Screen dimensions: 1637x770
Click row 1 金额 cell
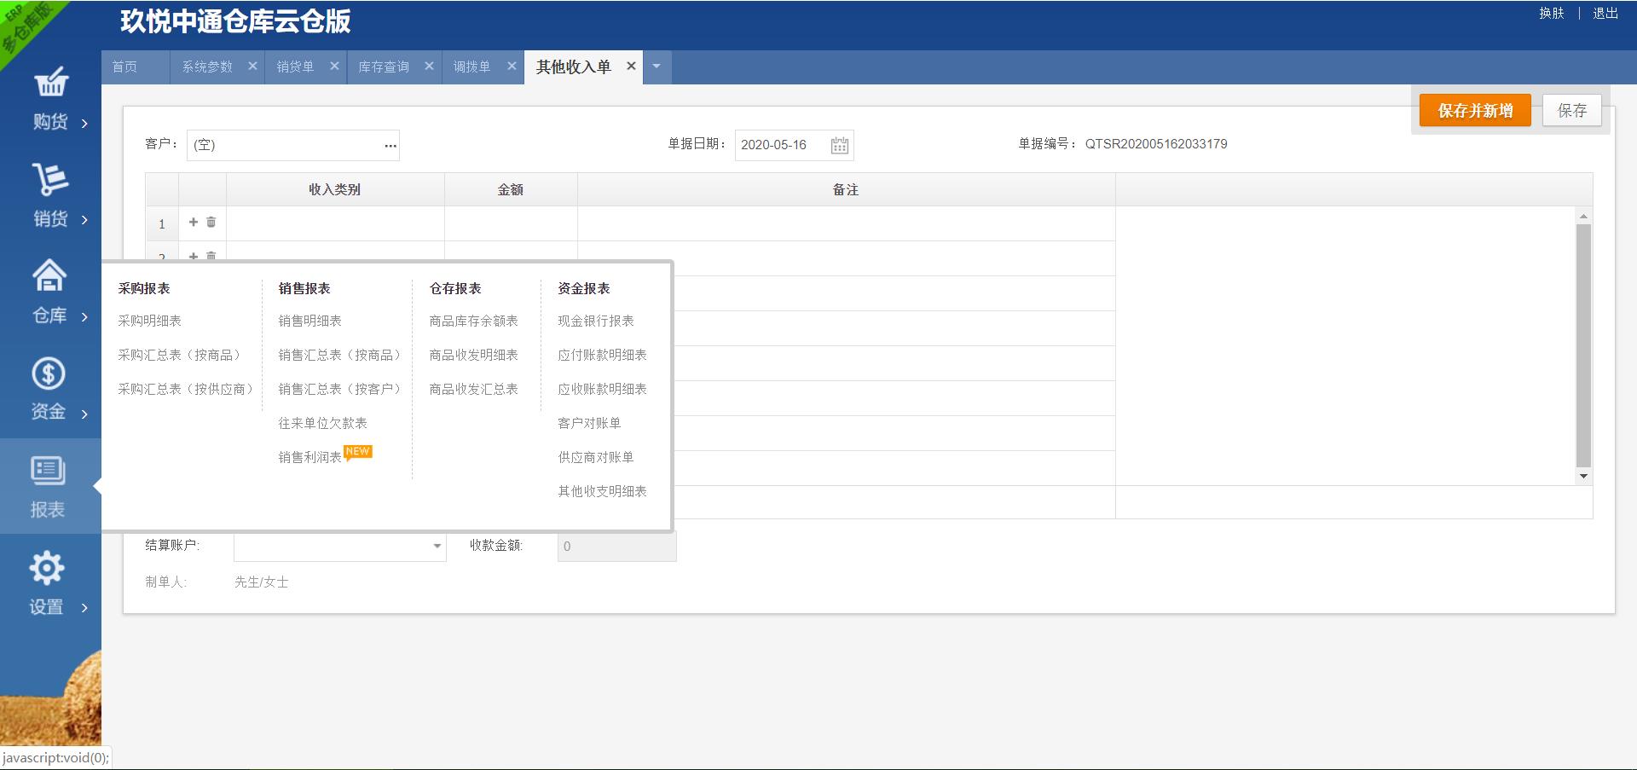(511, 223)
